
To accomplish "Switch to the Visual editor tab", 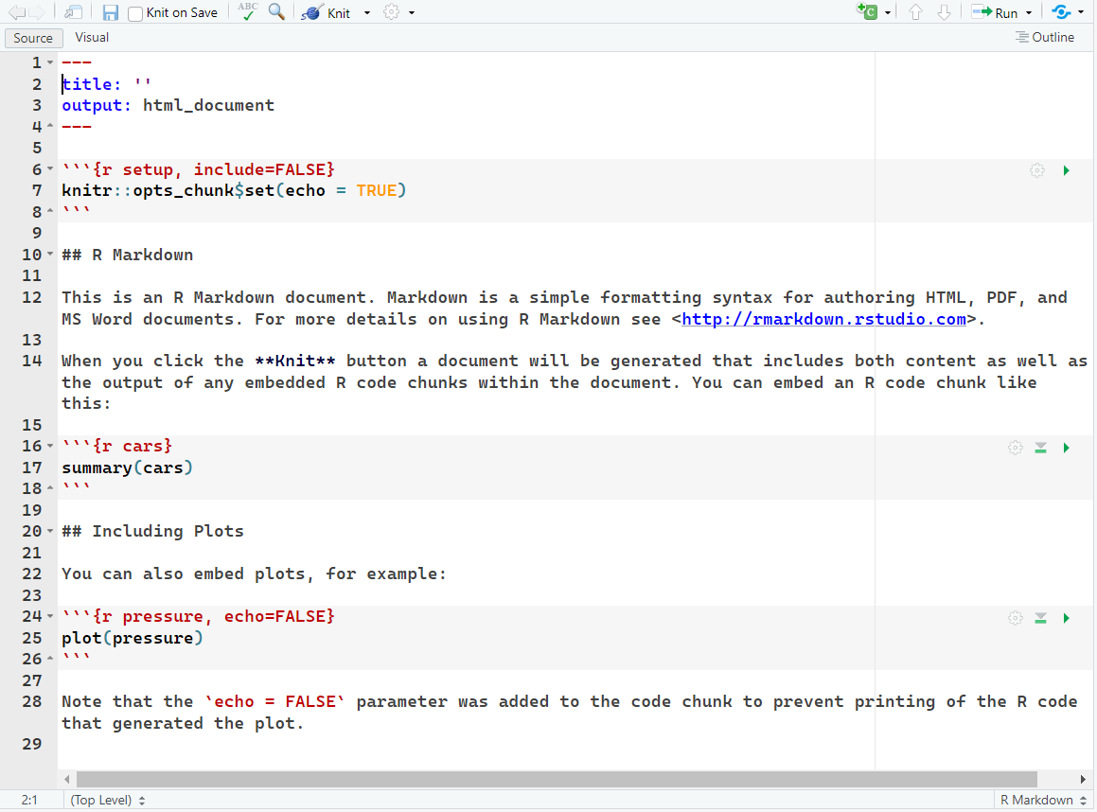I will [x=92, y=38].
